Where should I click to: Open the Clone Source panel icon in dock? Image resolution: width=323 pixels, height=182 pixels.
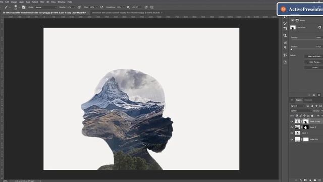click(x=285, y=35)
